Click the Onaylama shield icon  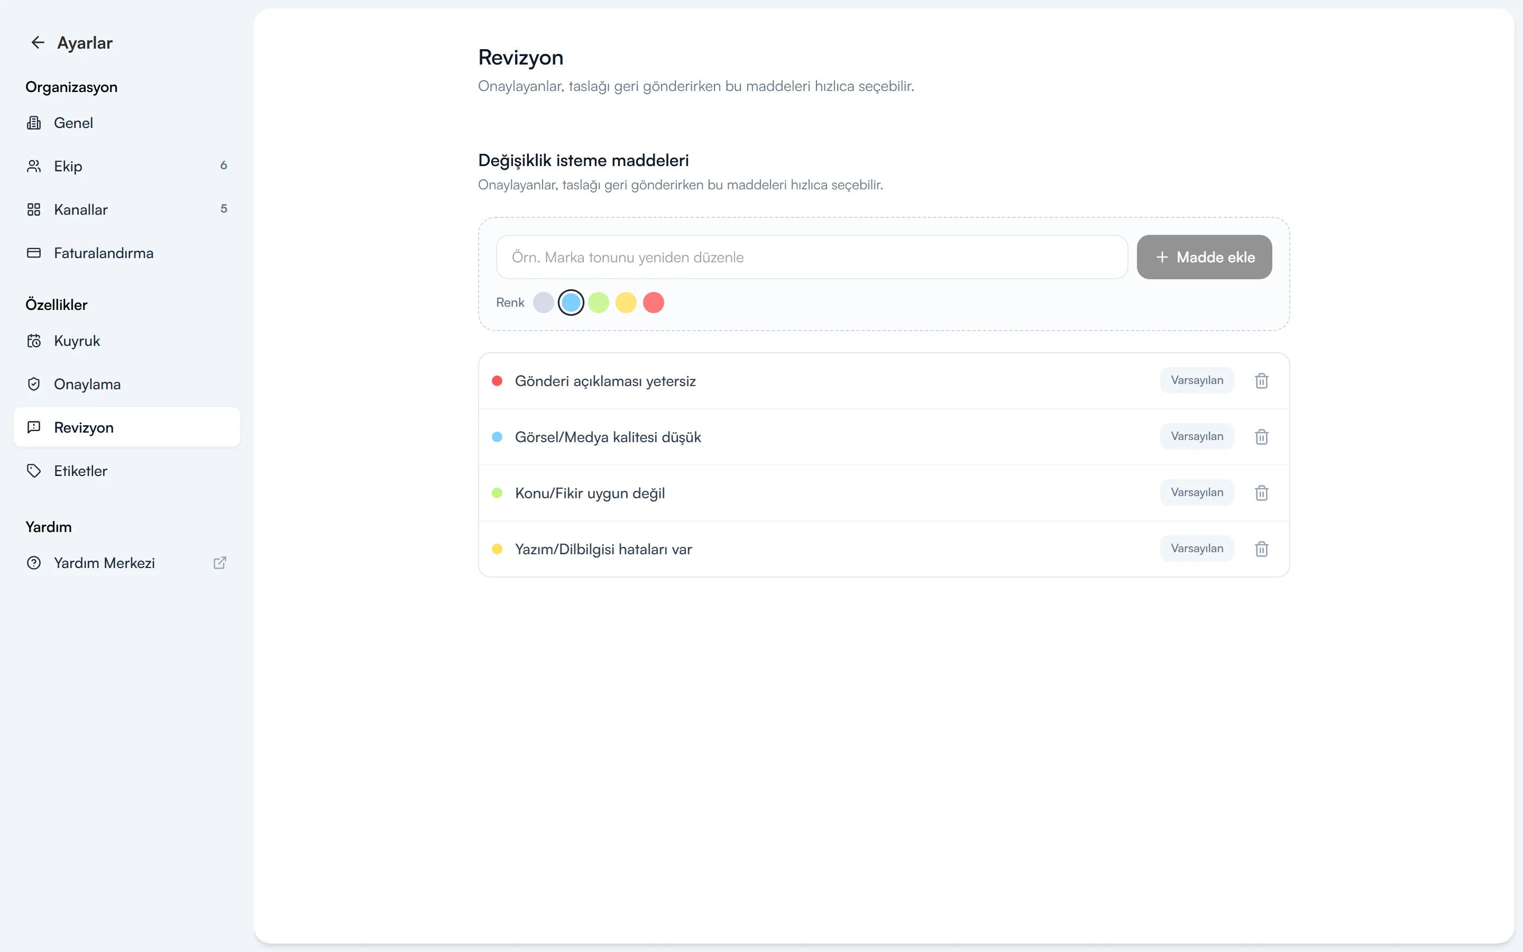tap(34, 384)
